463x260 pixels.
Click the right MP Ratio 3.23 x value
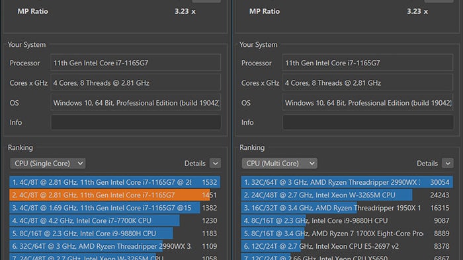click(417, 11)
